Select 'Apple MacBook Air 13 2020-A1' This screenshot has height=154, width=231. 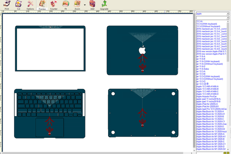211,114
